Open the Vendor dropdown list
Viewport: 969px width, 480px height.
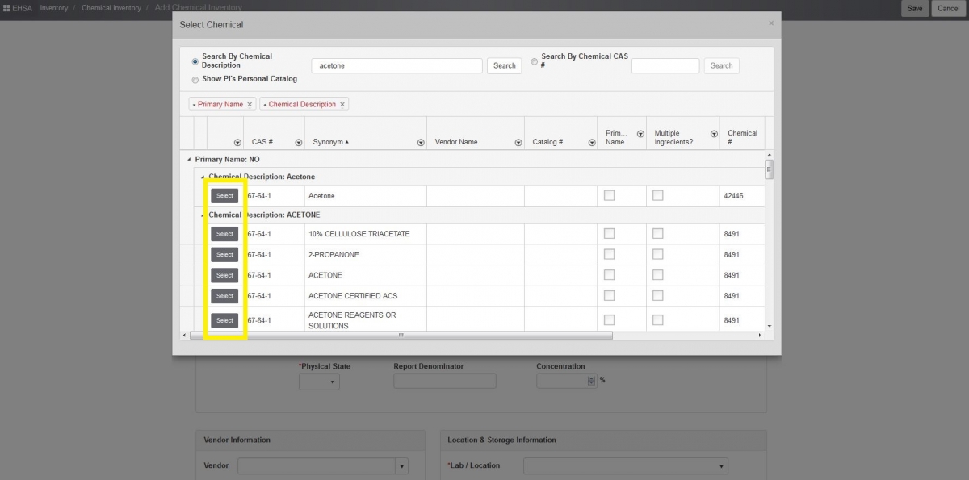click(x=401, y=465)
